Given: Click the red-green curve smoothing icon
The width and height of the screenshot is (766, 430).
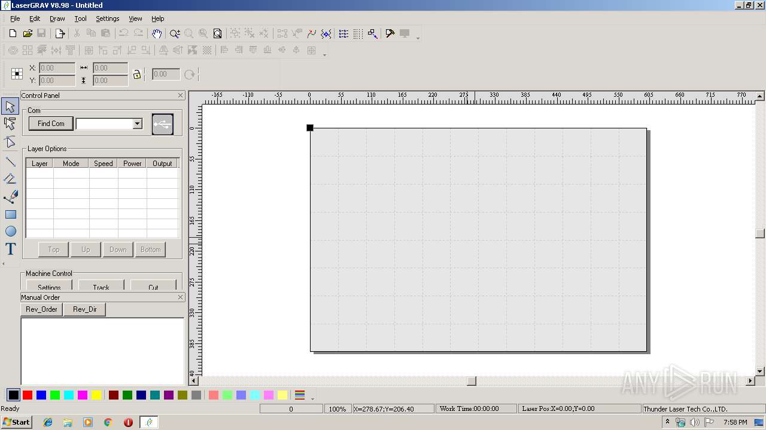Looking at the screenshot, I should point(311,33).
